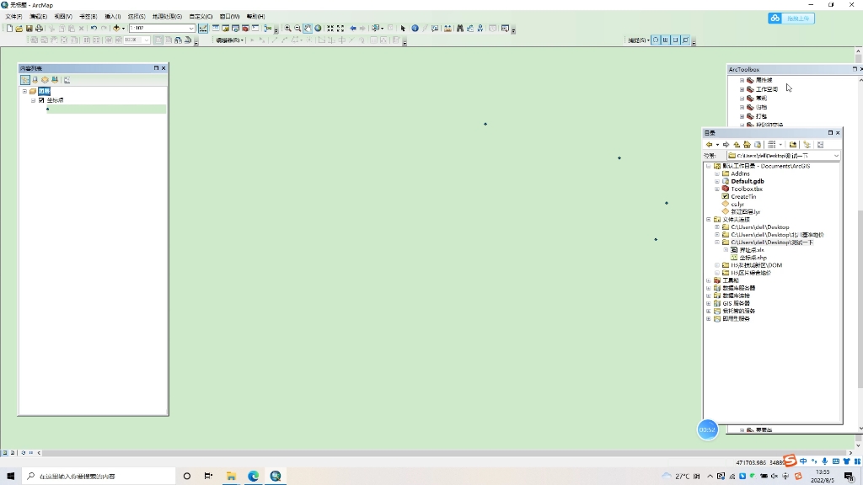Toggle visibility of the 坐标点 layer checkbox
This screenshot has width=863, height=485.
[40, 100]
